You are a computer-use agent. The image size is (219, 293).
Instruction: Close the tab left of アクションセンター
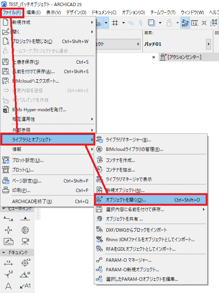click(153, 57)
